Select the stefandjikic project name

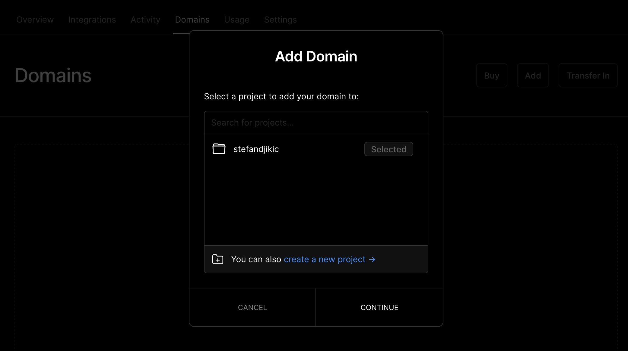pyautogui.click(x=256, y=149)
